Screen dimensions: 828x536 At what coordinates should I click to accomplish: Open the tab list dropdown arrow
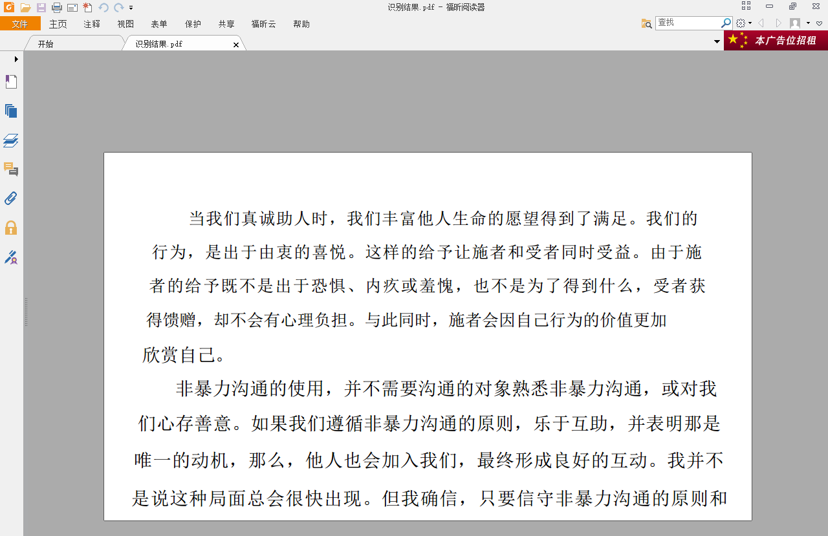(x=717, y=42)
